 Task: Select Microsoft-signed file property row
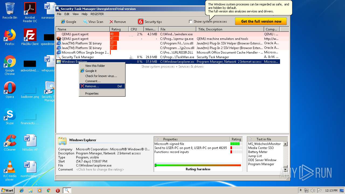click(x=198, y=144)
